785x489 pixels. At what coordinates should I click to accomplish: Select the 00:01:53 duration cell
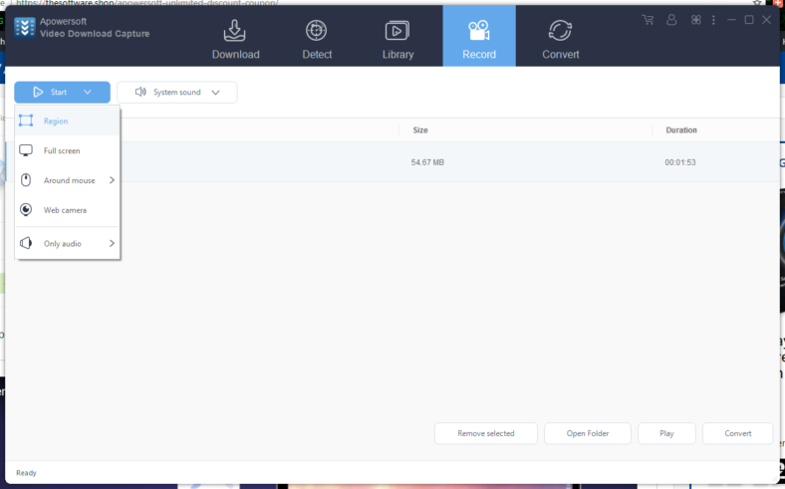tap(679, 162)
